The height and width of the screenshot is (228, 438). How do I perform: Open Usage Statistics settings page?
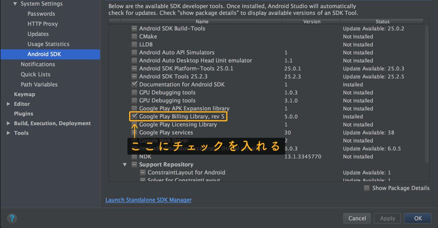pos(49,44)
